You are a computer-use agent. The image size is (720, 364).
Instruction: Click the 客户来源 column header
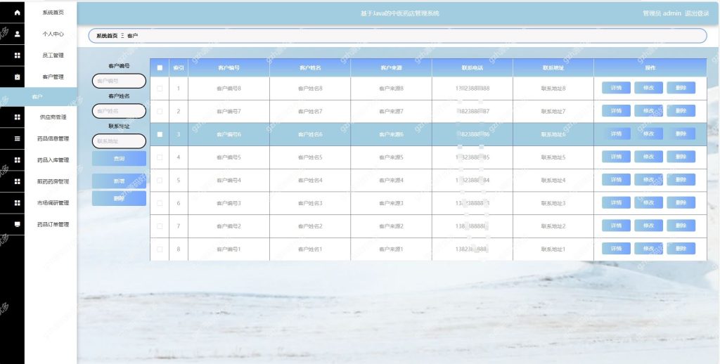point(391,68)
